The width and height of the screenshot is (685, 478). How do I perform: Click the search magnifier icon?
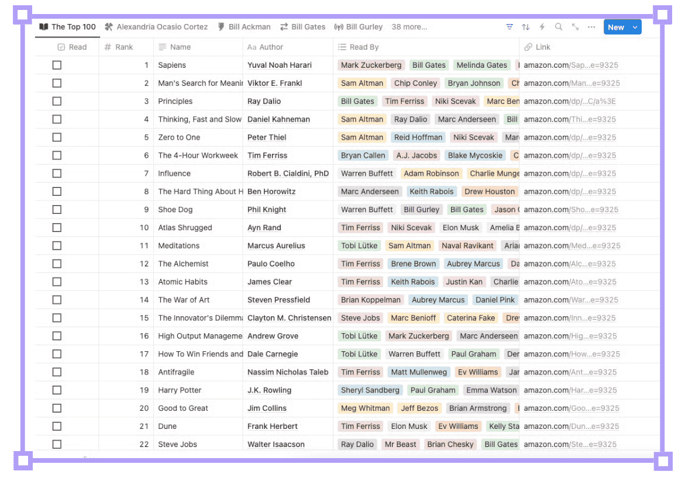(x=558, y=27)
